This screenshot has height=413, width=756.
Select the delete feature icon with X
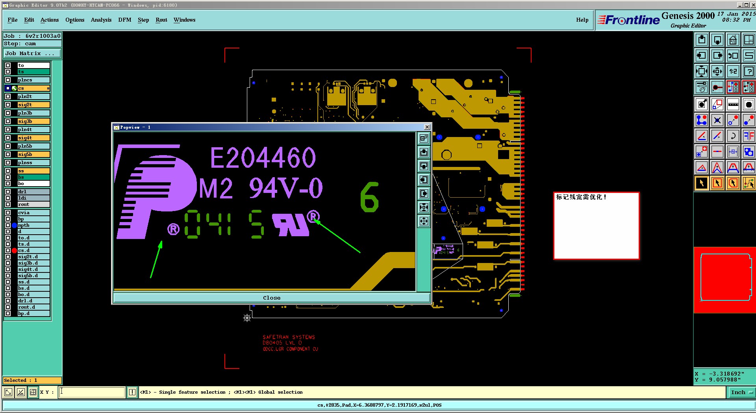[717, 120]
